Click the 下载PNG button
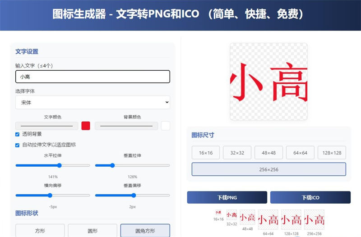Screen dimensions: 361x237 tap(227, 197)
